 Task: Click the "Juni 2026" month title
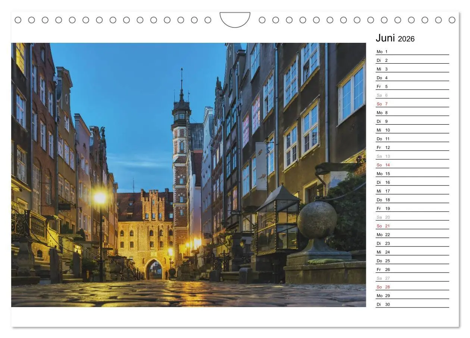coord(394,38)
